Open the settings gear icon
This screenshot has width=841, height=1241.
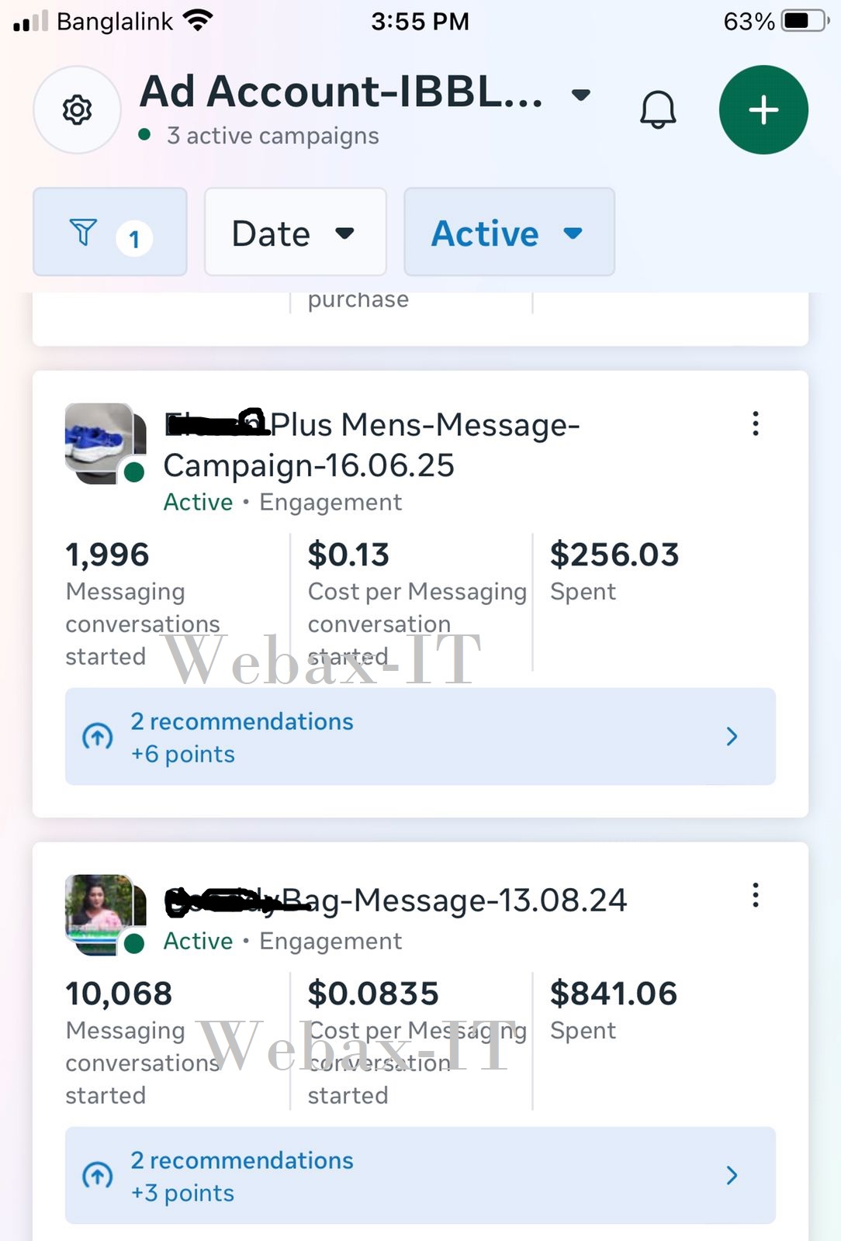[x=77, y=109]
